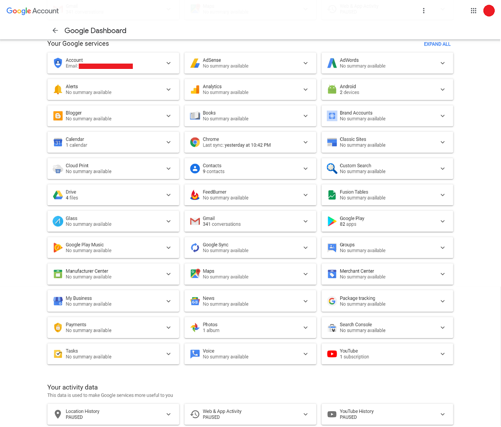The height and width of the screenshot is (427, 501).
Task: Click the Web & App Activity PAUSED card
Action: (250, 414)
